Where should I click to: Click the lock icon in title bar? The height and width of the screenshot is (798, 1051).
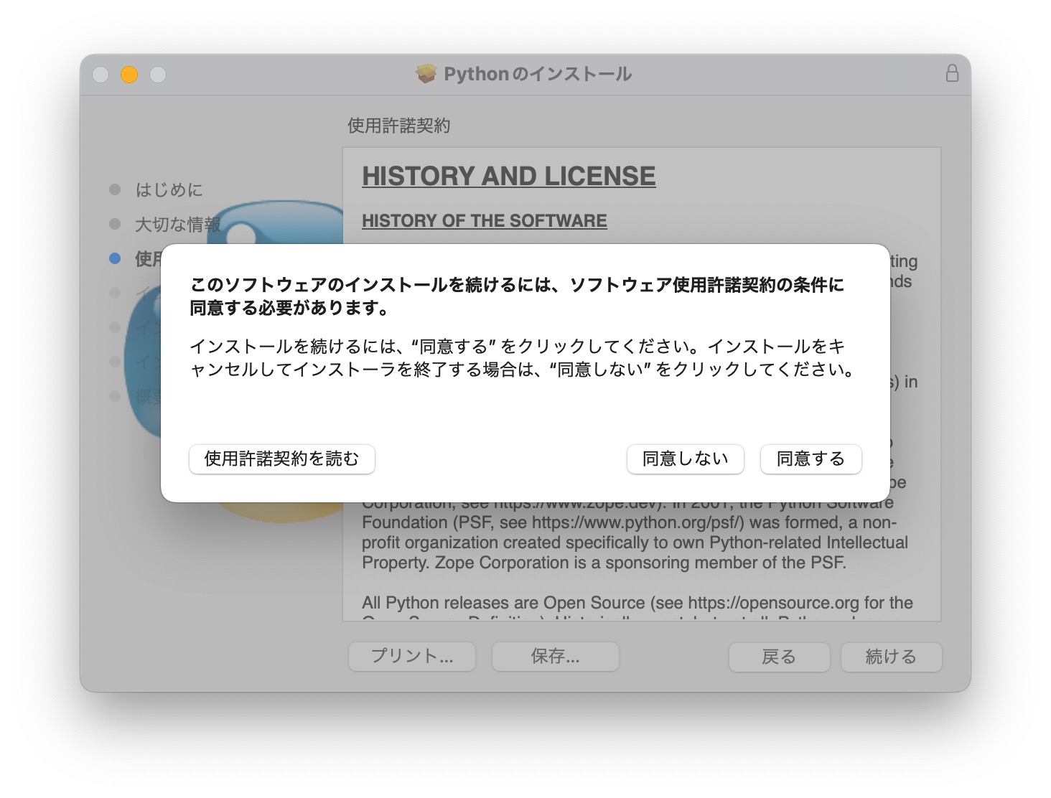(x=952, y=73)
